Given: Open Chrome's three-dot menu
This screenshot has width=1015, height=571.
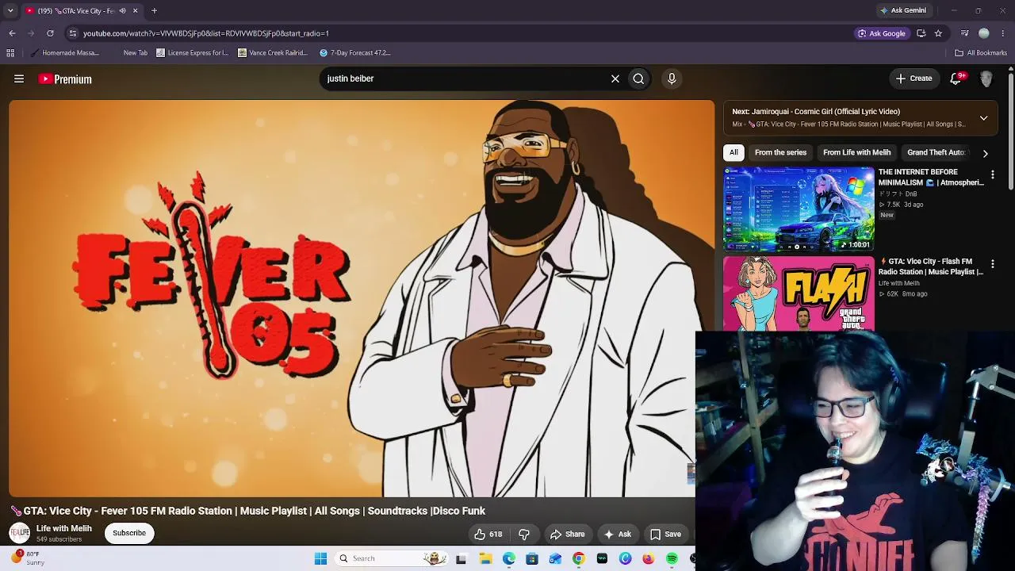Looking at the screenshot, I should [x=1003, y=33].
